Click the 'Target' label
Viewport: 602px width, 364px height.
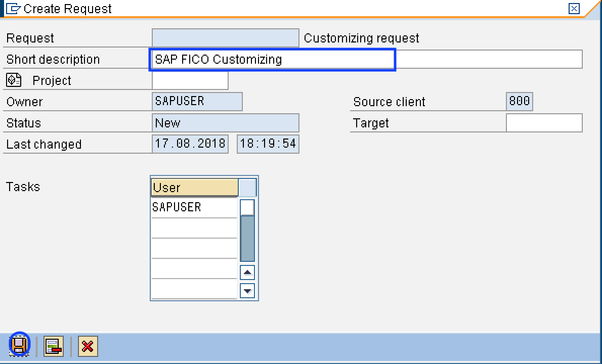click(371, 123)
